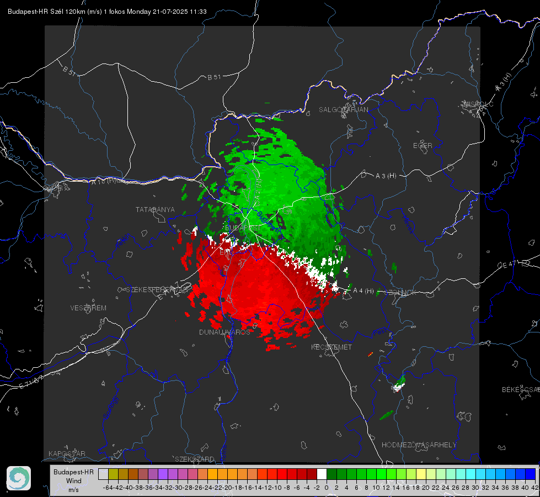
Task: Pick the deep blue swatch between 40 and 42
Action: pos(531,474)
